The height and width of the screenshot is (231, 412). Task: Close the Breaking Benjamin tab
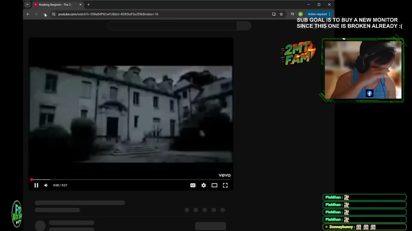[80, 4]
